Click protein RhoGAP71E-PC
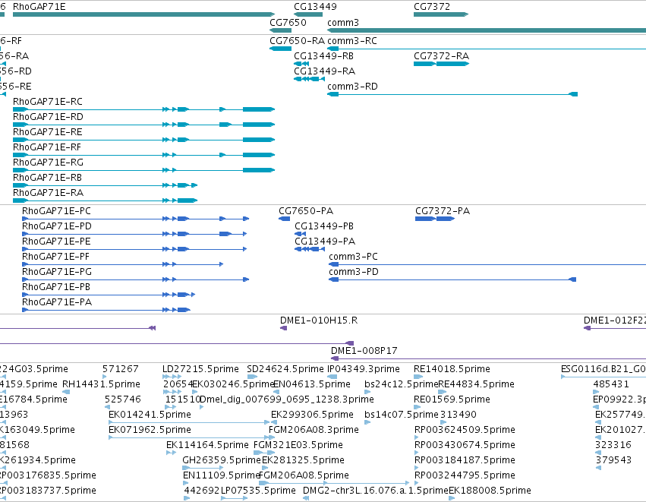Image resolution: width=646 pixels, height=502 pixels. [136, 219]
